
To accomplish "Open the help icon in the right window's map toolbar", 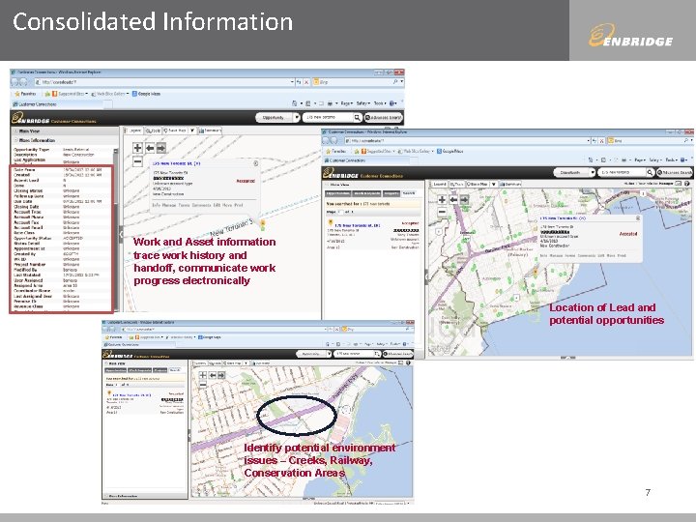I will [686, 184].
